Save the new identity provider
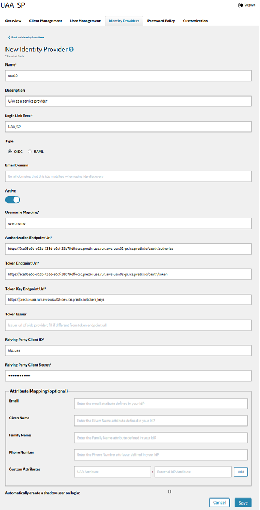Image resolution: width=260 pixels, height=510 pixels. (x=243, y=502)
